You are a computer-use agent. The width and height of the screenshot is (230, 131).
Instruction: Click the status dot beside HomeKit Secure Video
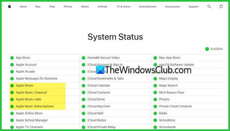point(83,58)
